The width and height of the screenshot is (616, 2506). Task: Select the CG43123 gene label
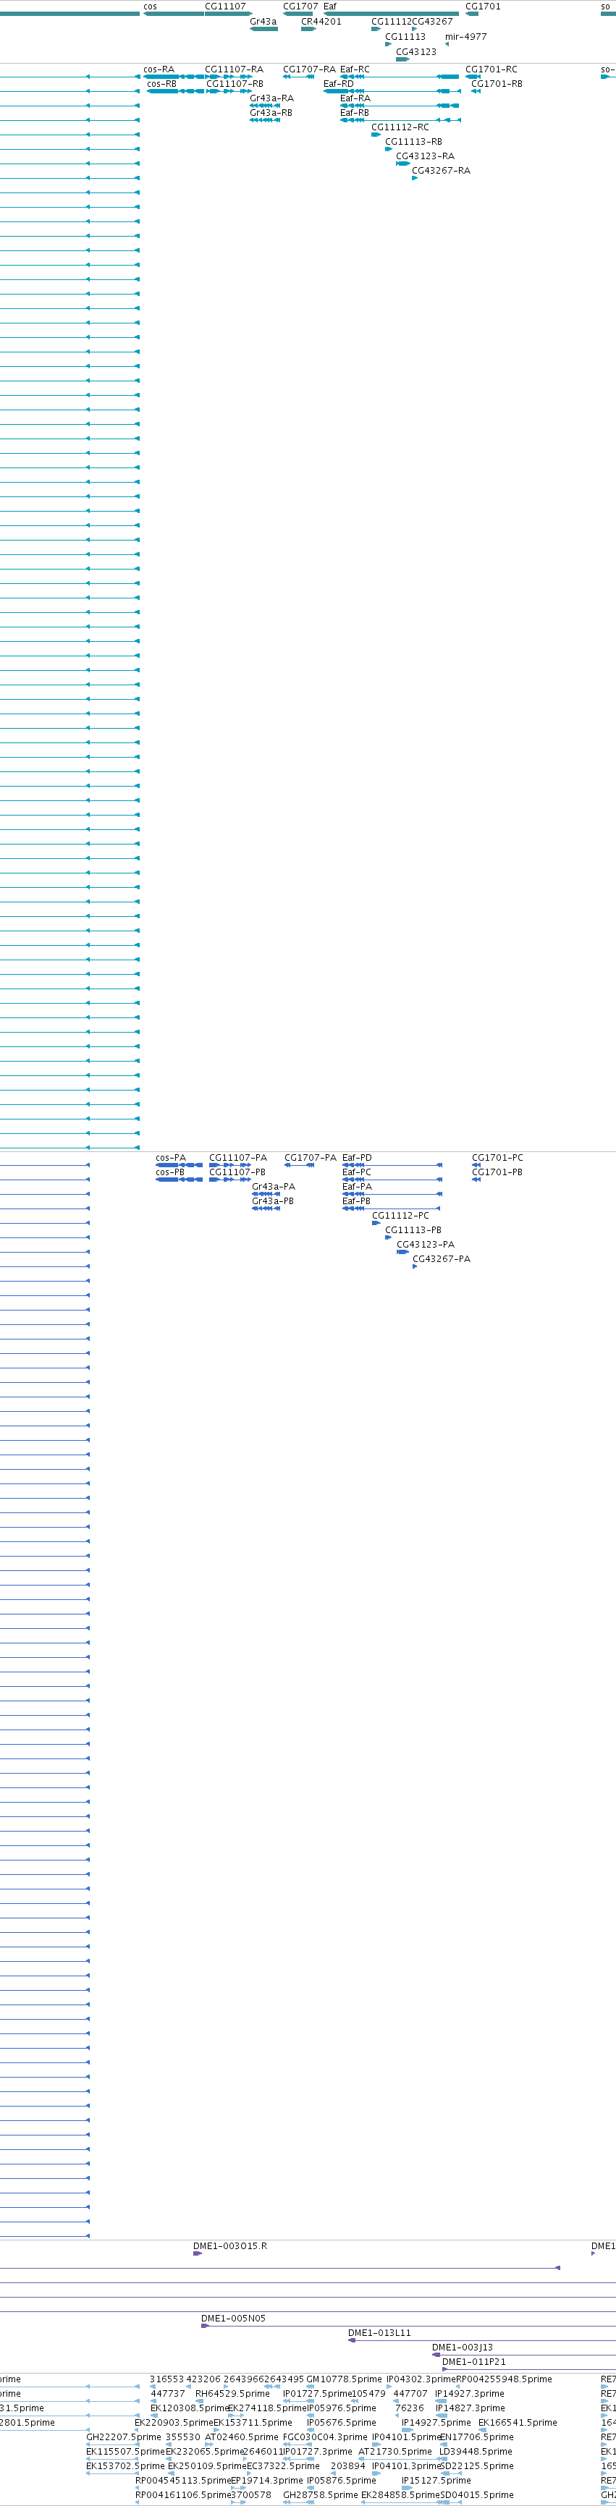coord(415,53)
